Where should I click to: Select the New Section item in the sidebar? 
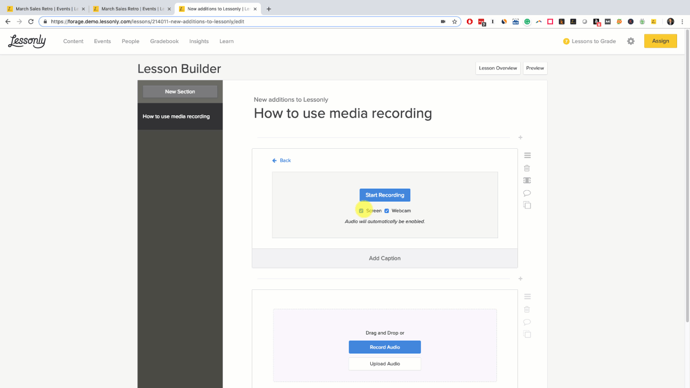coord(180,91)
